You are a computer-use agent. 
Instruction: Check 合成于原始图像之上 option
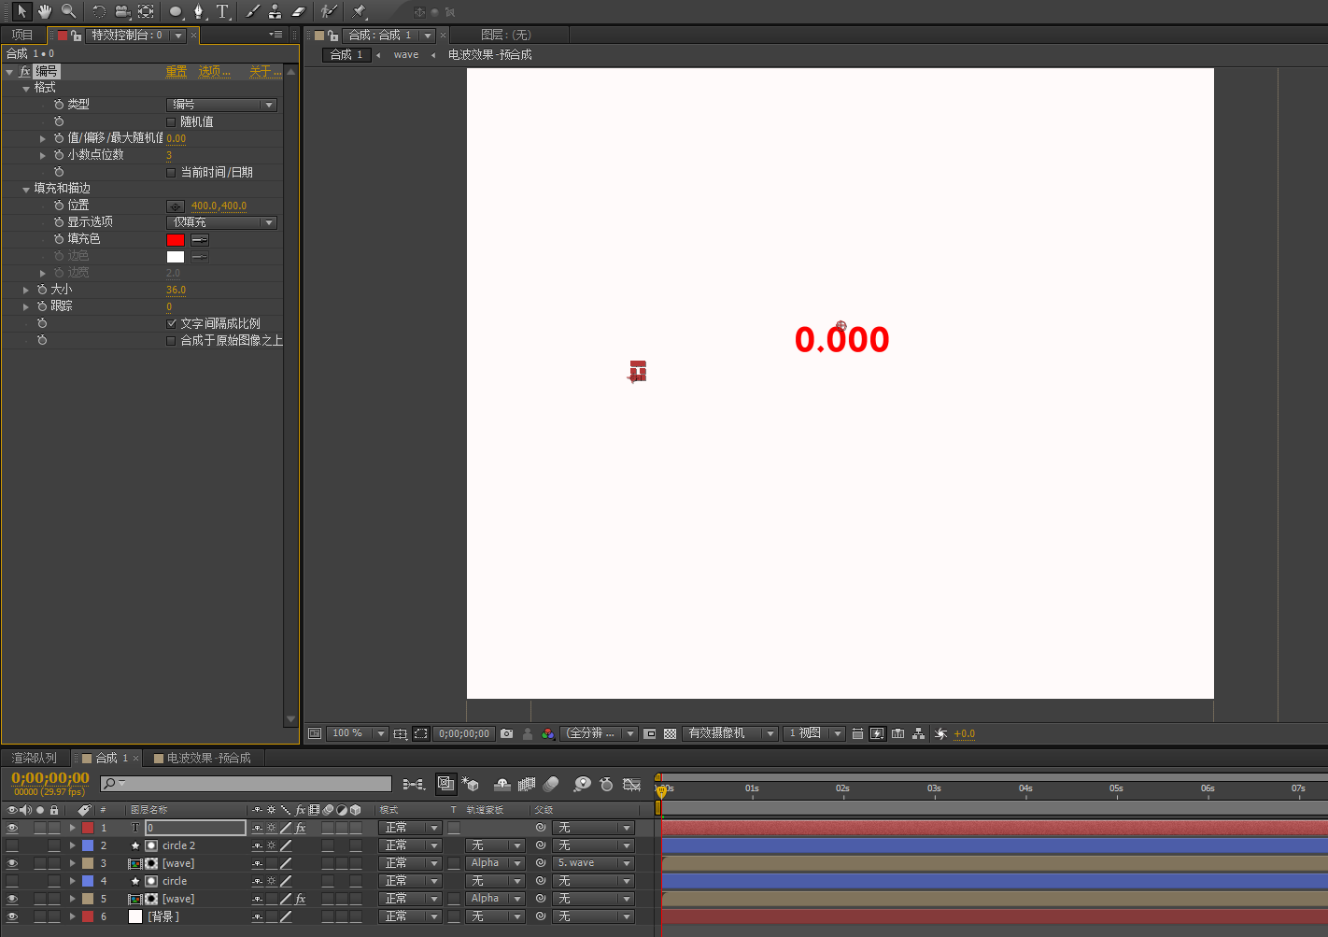[171, 340]
